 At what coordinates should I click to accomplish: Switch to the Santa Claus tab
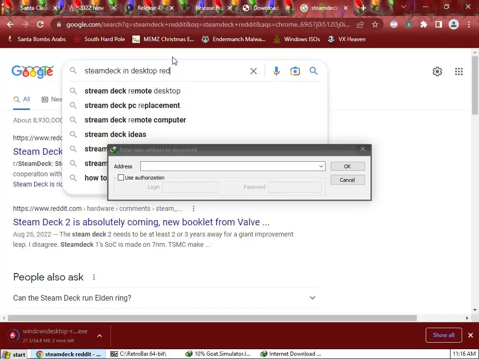pyautogui.click(x=33, y=8)
